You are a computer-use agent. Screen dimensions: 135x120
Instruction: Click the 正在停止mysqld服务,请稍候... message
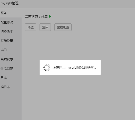point(74,67)
